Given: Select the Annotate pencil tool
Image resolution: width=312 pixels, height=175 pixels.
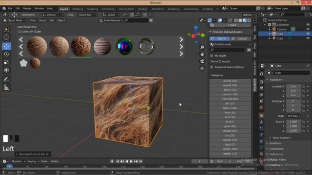Looking at the screenshot, I should (x=6, y=79).
